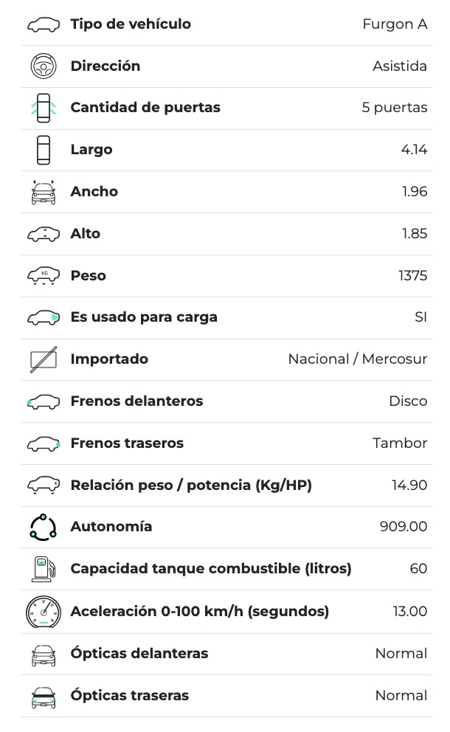Select the Frenos delanteros label
The image size is (450, 732).
pyautogui.click(x=136, y=401)
